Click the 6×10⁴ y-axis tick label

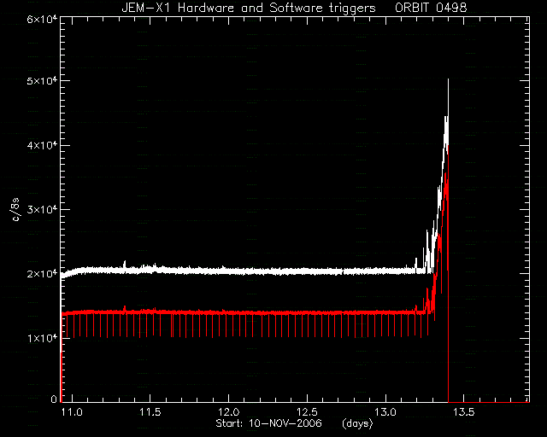point(42,18)
